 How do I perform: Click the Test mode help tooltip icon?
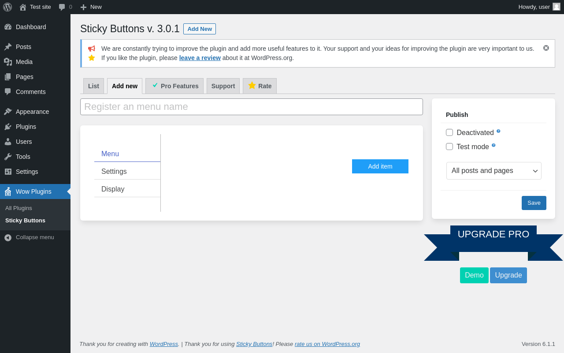tap(493, 145)
